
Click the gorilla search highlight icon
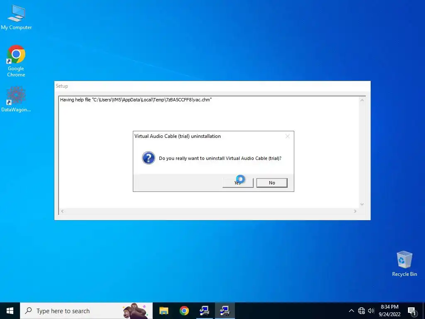[136, 311]
